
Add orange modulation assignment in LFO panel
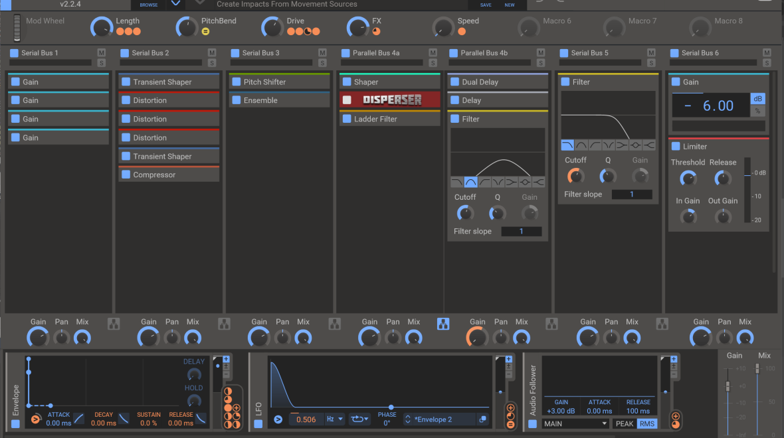pos(510,408)
